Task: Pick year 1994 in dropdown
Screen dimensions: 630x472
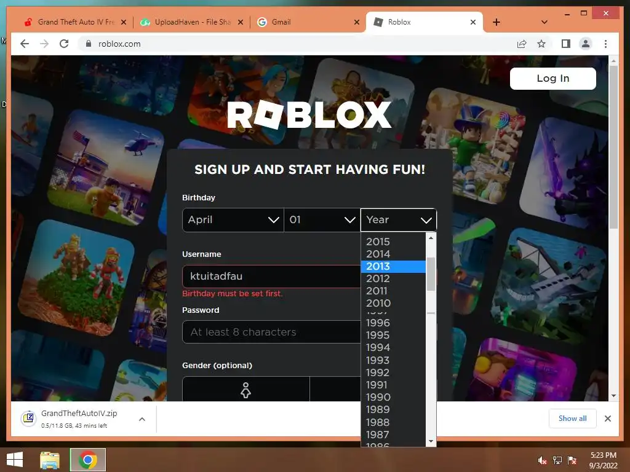Action: [x=393, y=348]
